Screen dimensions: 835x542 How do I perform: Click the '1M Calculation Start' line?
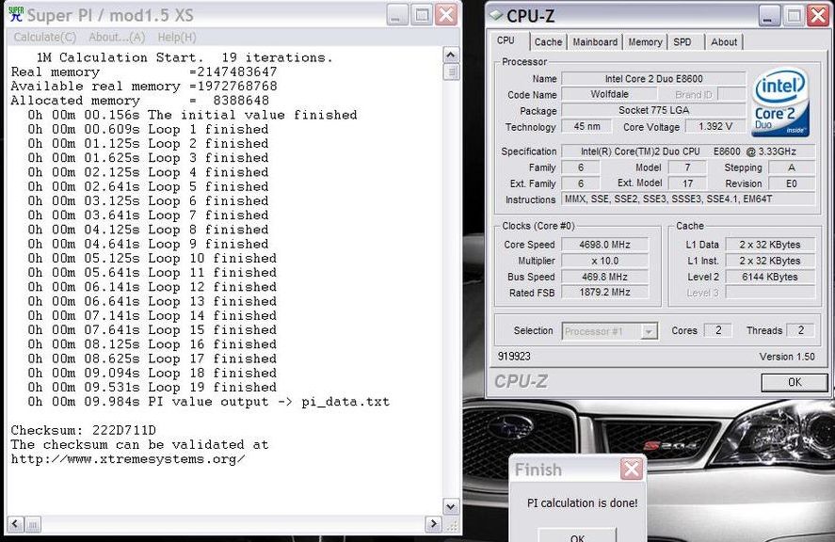click(x=185, y=57)
